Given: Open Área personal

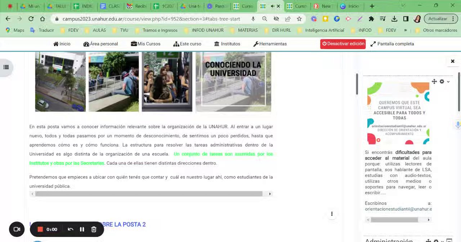Looking at the screenshot, I should coord(100,44).
